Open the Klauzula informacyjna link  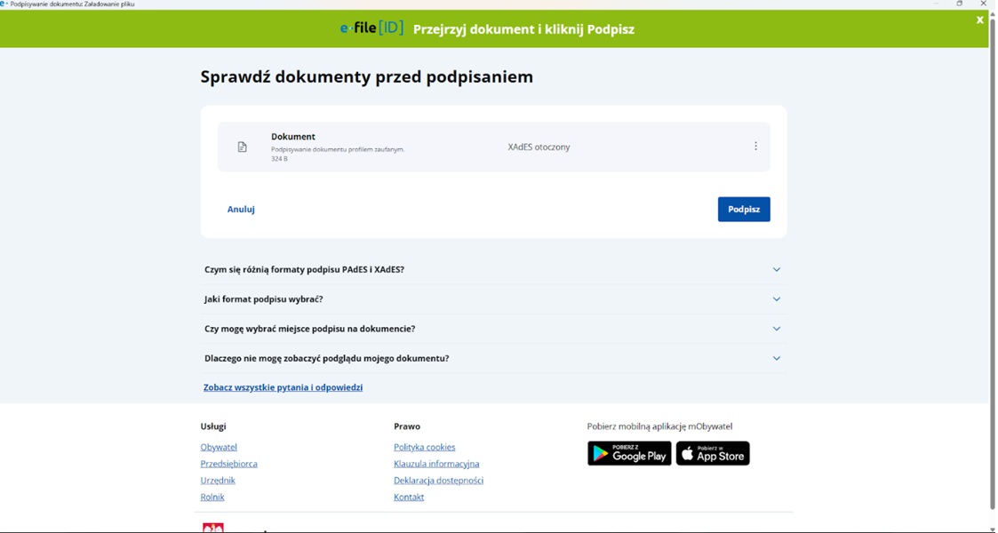436,464
